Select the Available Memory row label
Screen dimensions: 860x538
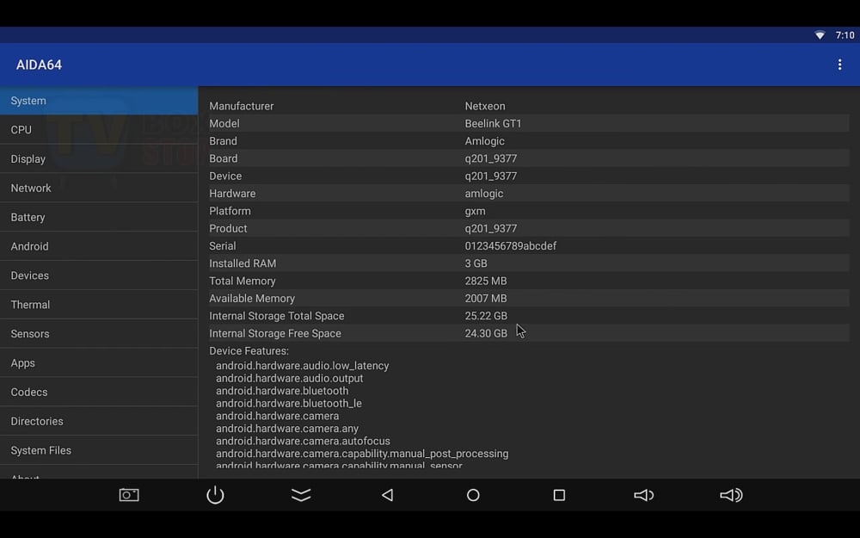(252, 299)
